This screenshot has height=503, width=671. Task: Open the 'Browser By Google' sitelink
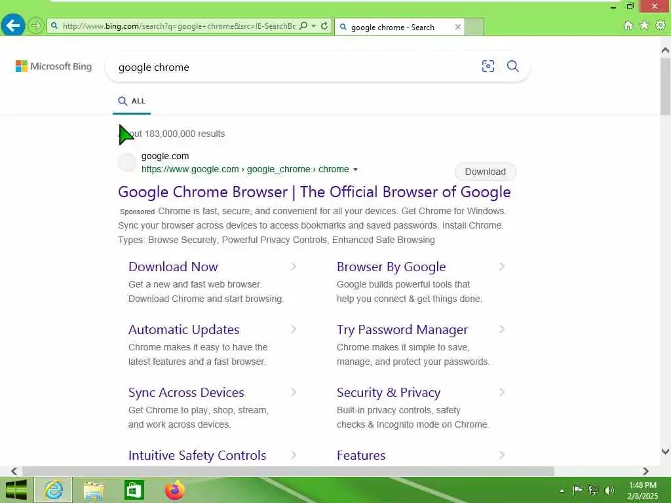pos(391,267)
